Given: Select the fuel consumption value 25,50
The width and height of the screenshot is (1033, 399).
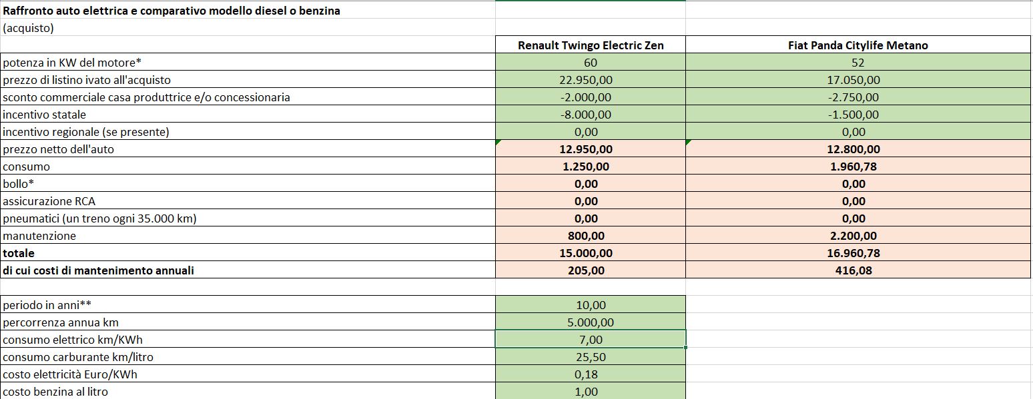Looking at the screenshot, I should coord(591,357).
